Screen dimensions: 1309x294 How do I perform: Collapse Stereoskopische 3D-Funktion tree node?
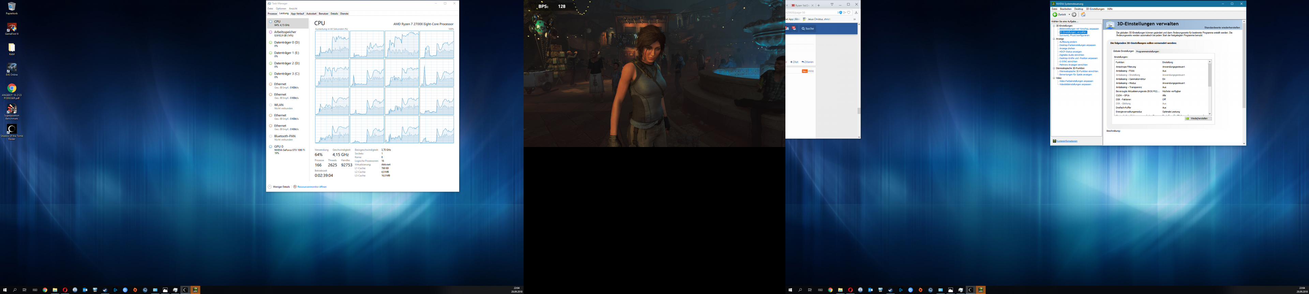(x=1053, y=68)
